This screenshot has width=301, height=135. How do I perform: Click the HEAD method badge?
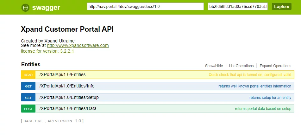click(x=28, y=75)
